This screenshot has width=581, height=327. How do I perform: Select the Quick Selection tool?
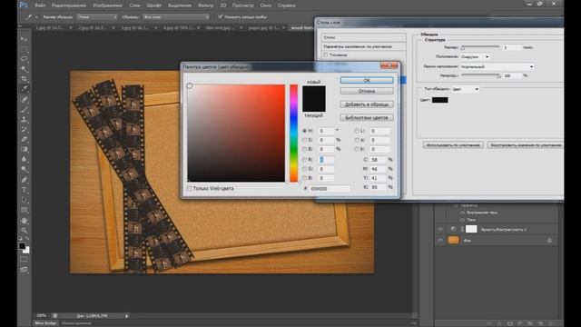pos(25,69)
